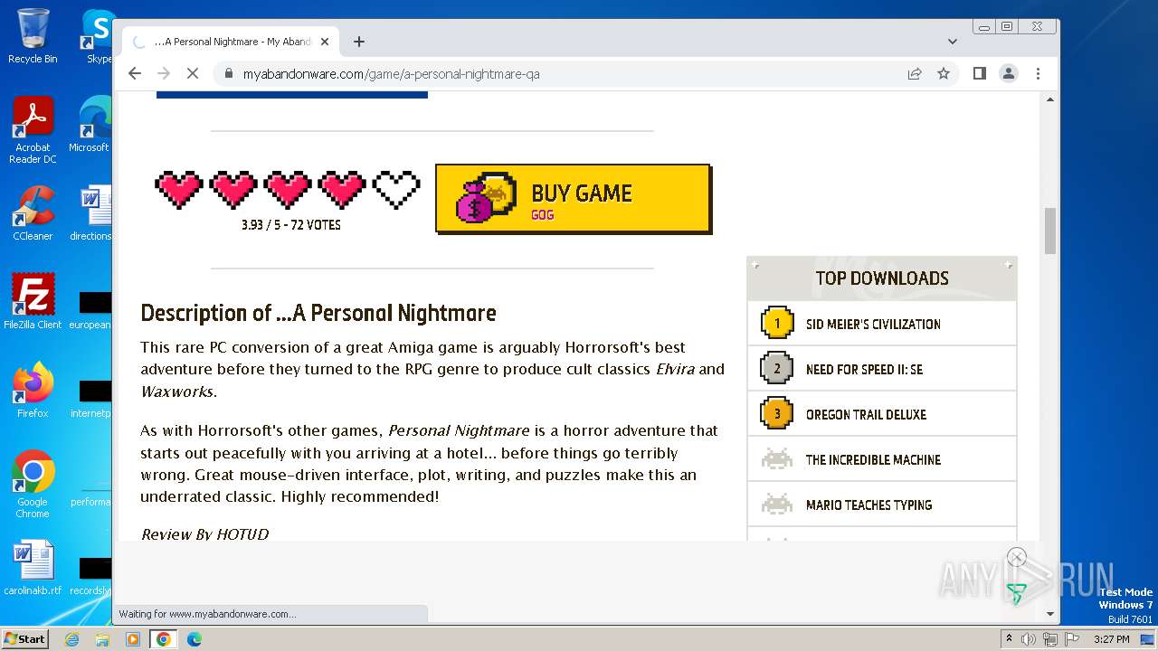This screenshot has width=1158, height=651.
Task: Click the silver number 2 rank badge
Action: [777, 368]
